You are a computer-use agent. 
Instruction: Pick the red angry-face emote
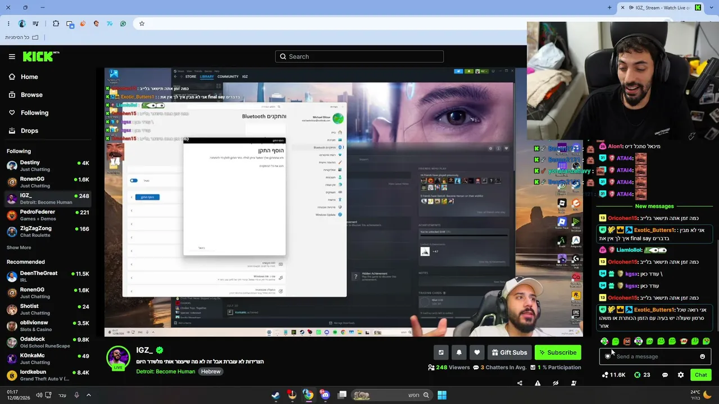coord(627,341)
